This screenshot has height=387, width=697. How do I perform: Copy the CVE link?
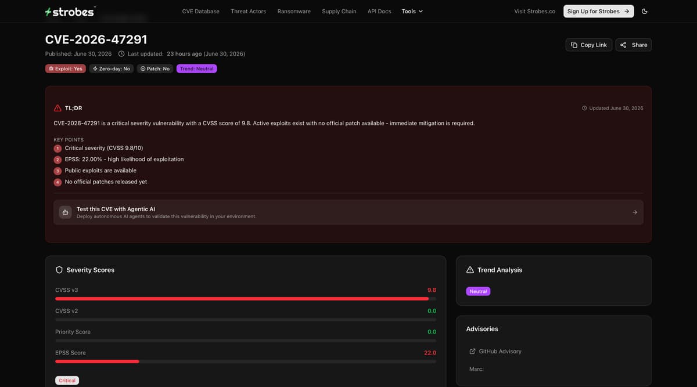pos(589,45)
